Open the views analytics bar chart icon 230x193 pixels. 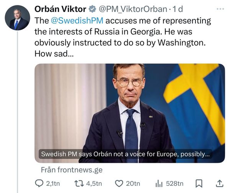[x=159, y=184]
